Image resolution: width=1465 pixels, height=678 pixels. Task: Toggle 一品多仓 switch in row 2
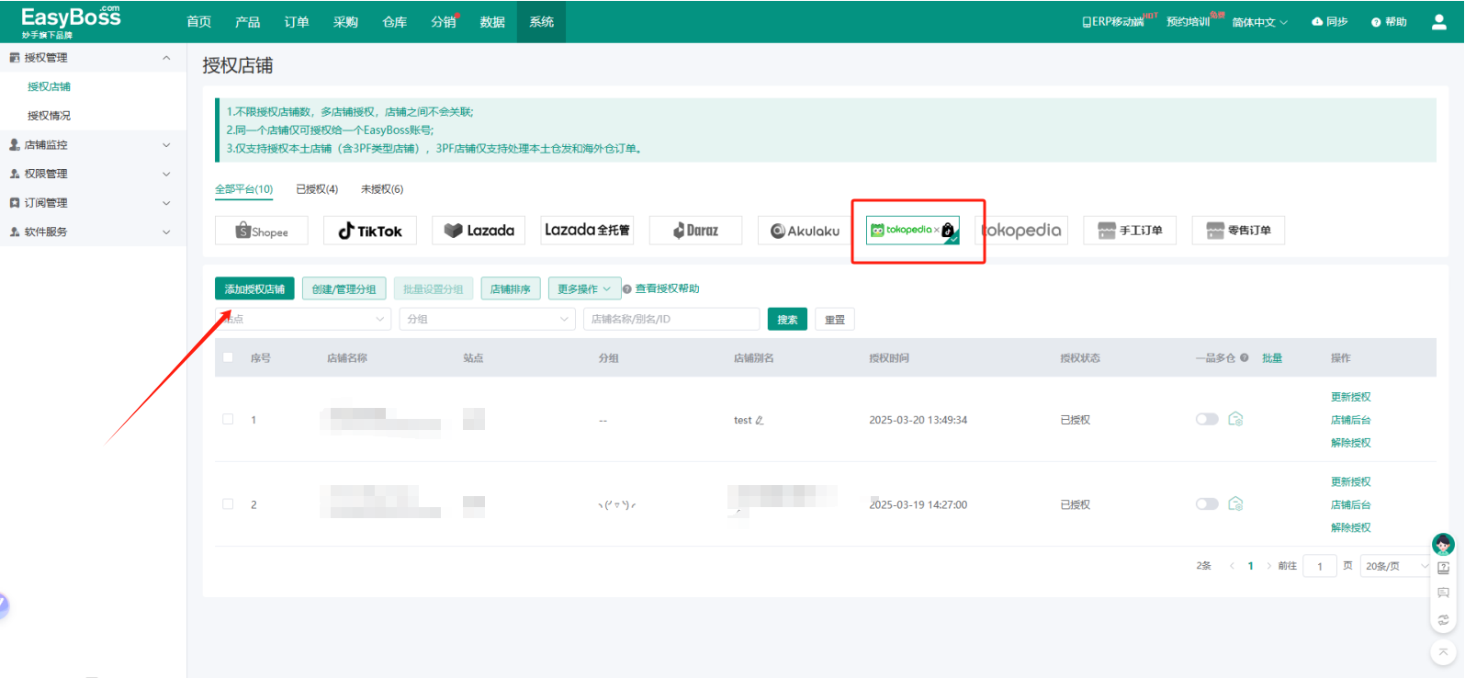pos(1207,503)
